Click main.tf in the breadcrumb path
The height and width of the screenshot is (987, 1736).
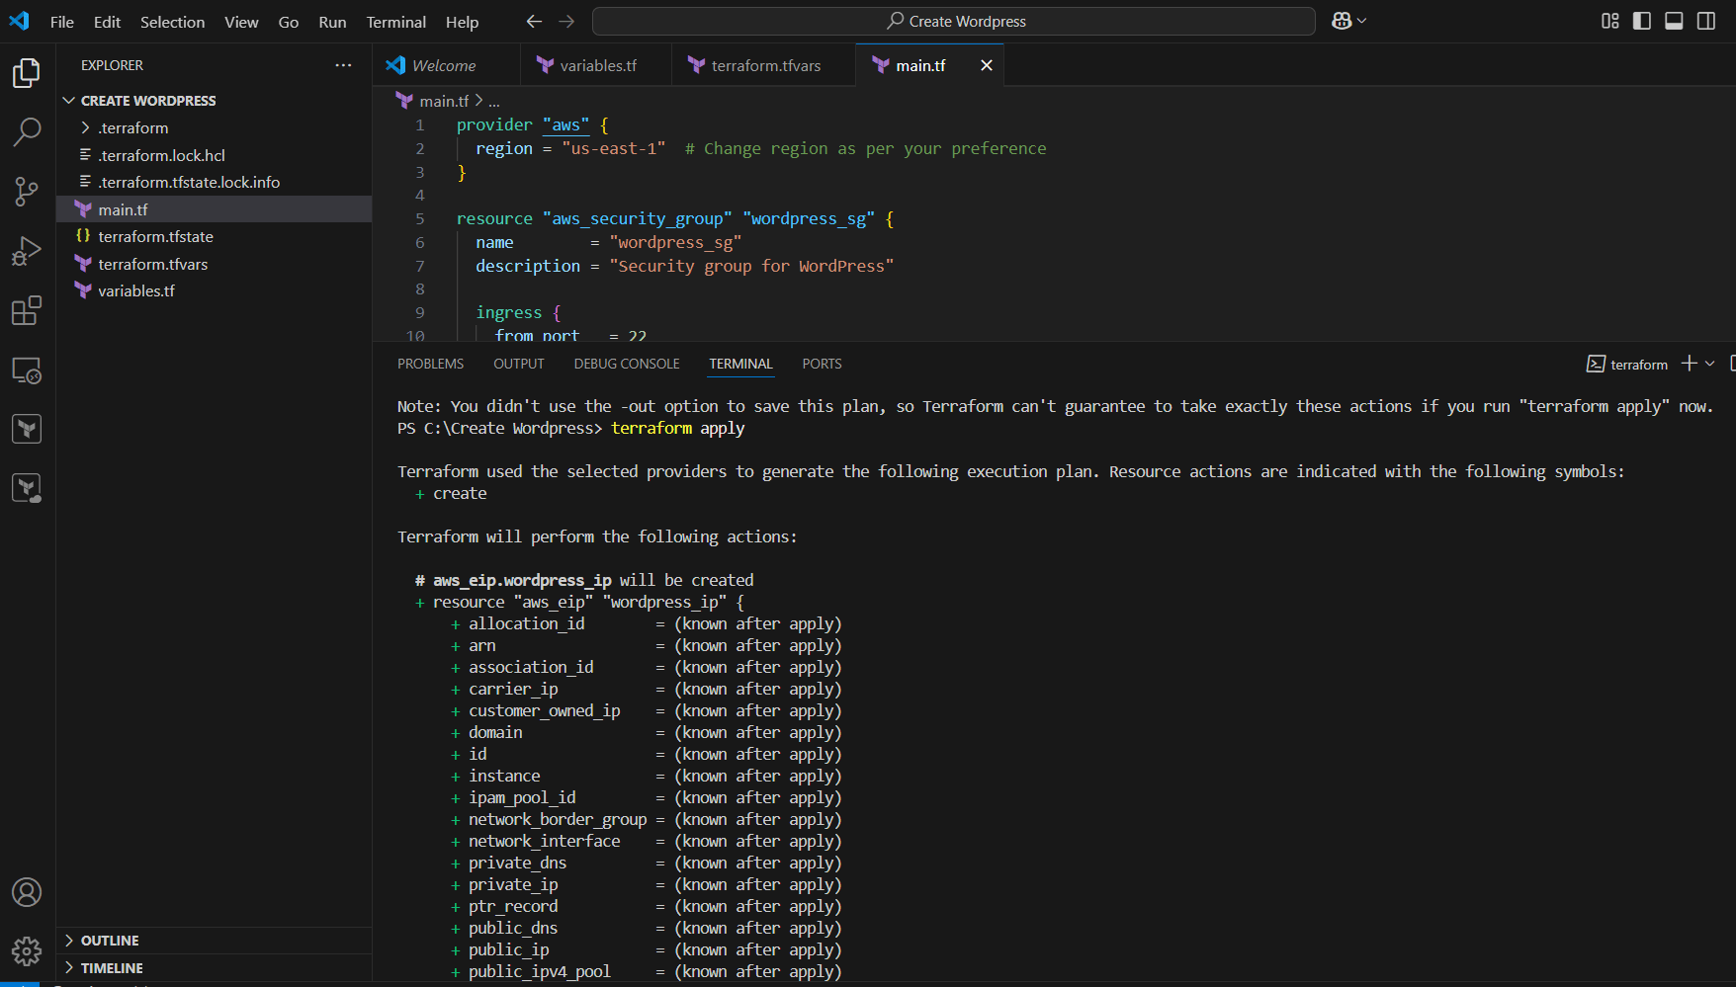tap(443, 101)
